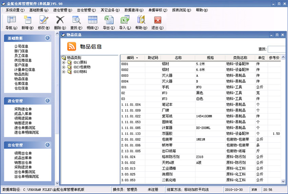The image size is (288, 194).
Task: Open 销售退货单 in the sidebar
Action: (x=23, y=123)
